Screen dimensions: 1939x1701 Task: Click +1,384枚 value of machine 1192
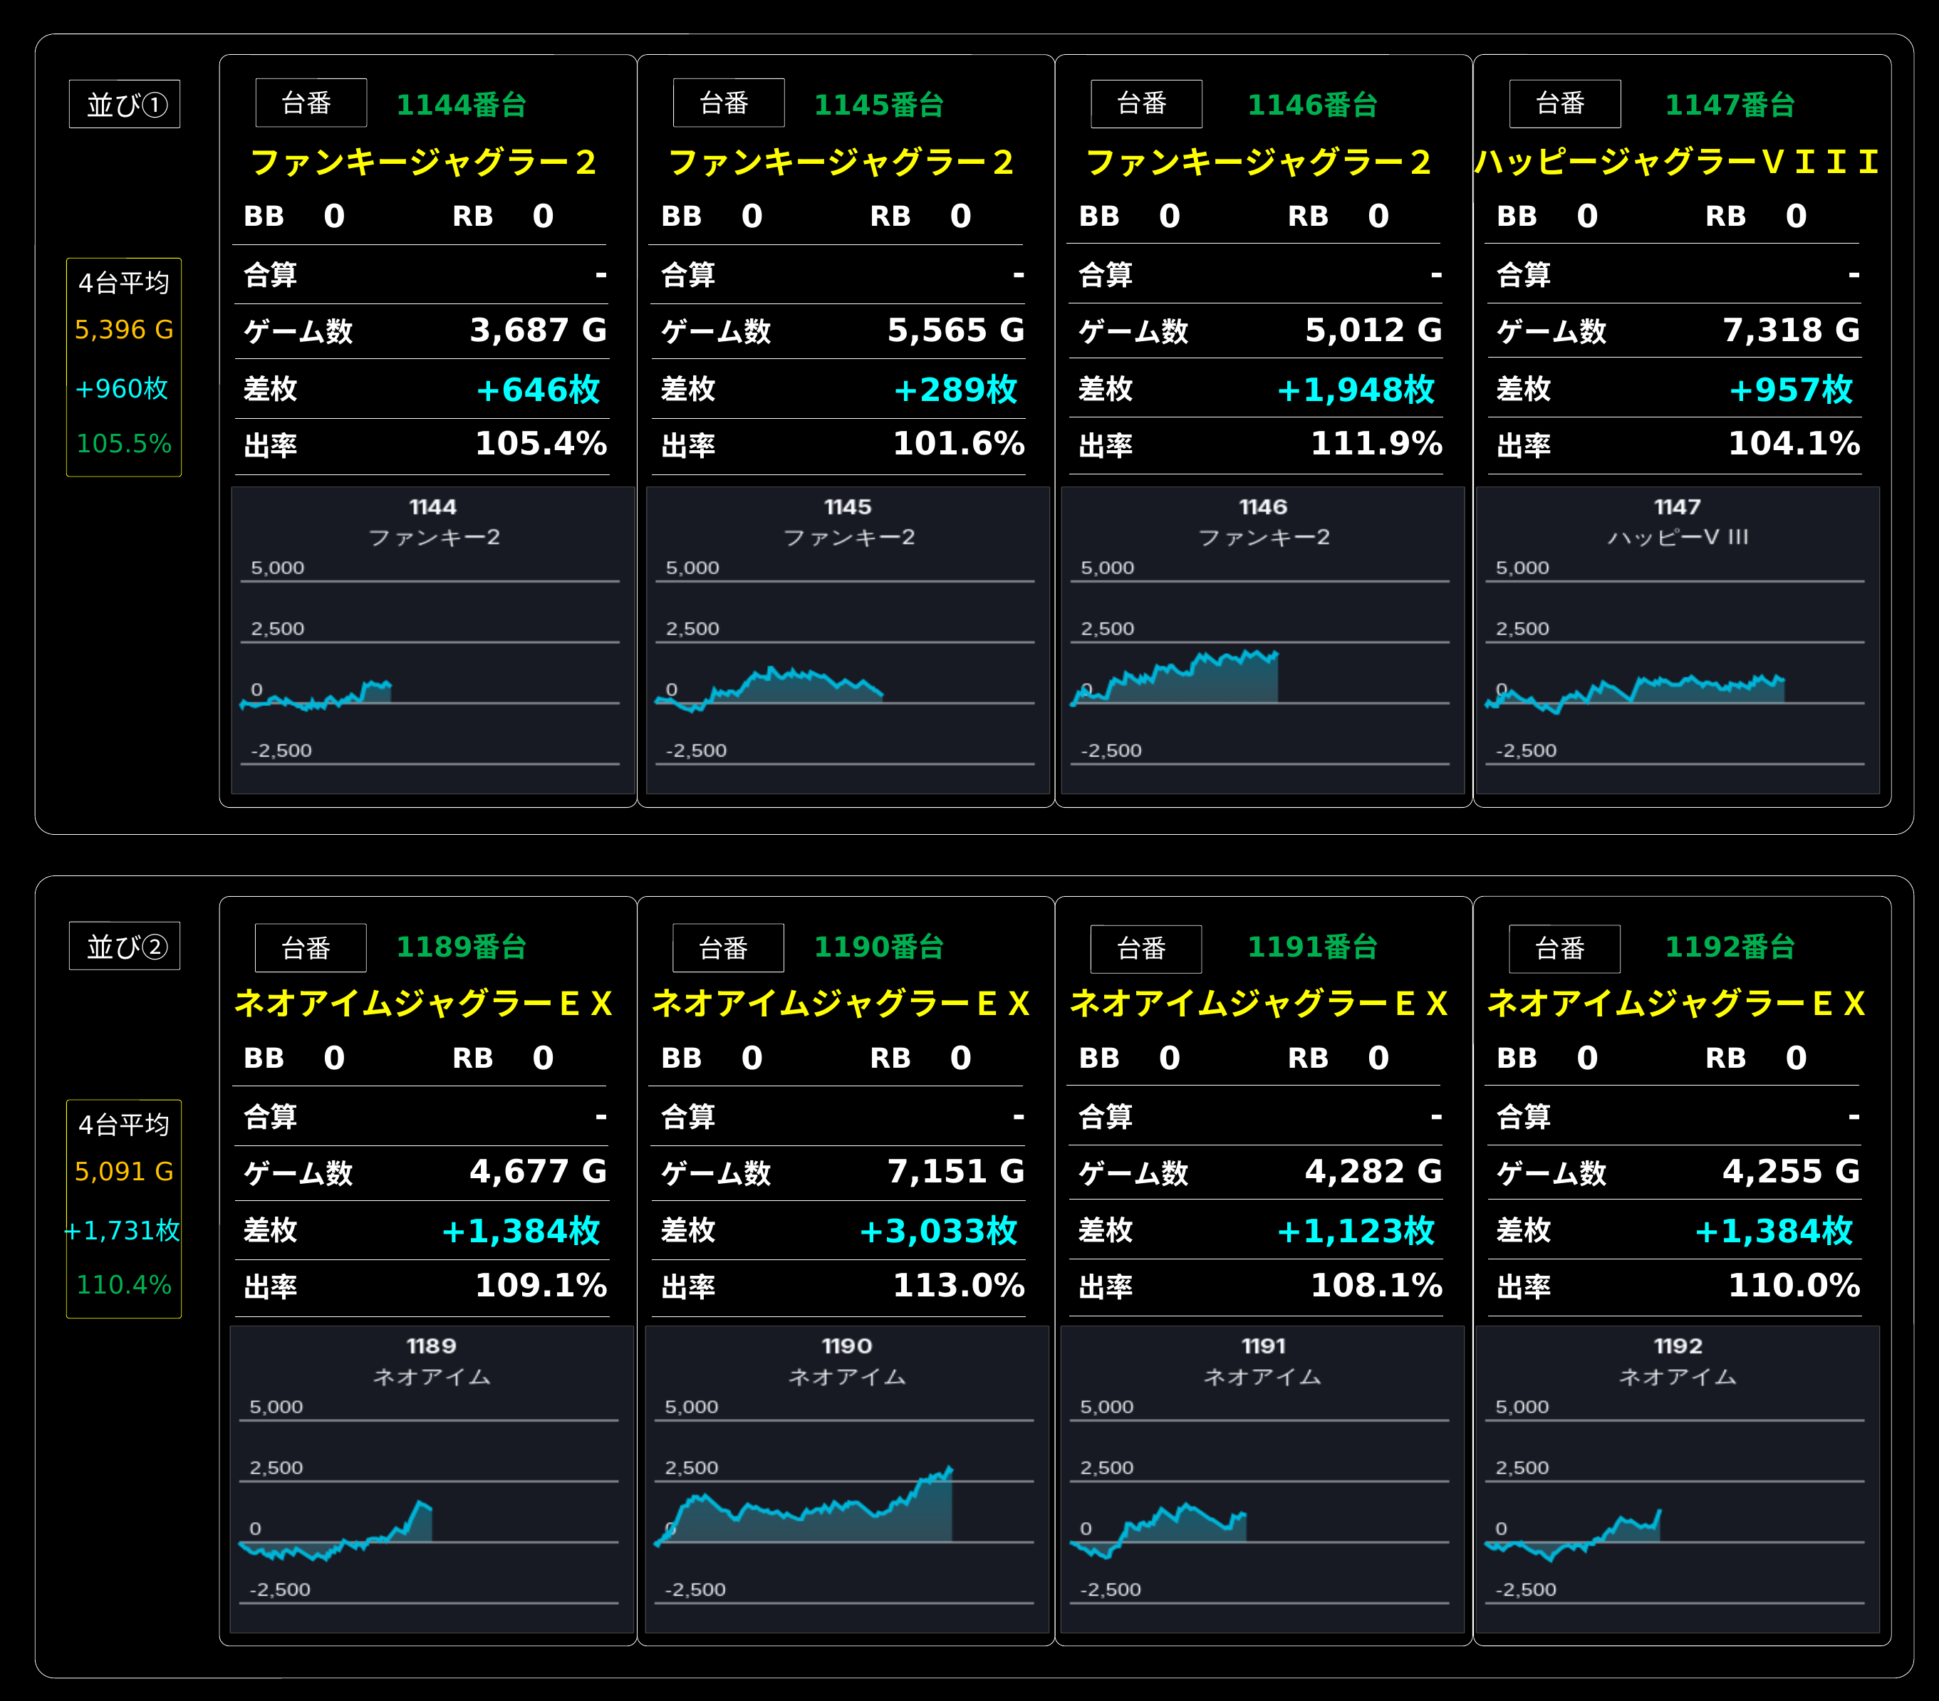coord(1773,1230)
